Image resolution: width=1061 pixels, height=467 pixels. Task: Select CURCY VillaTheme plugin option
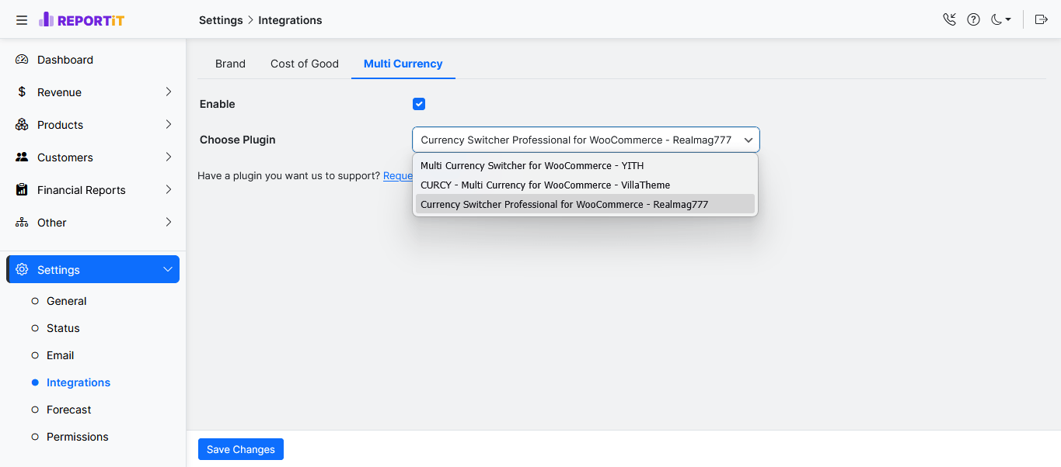coord(585,185)
